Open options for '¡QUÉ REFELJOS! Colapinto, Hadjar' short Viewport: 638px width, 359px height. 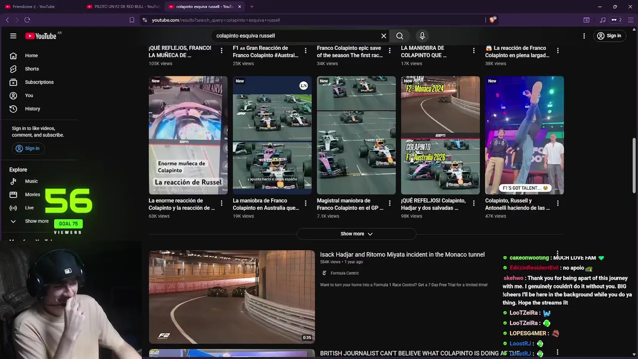(x=474, y=203)
